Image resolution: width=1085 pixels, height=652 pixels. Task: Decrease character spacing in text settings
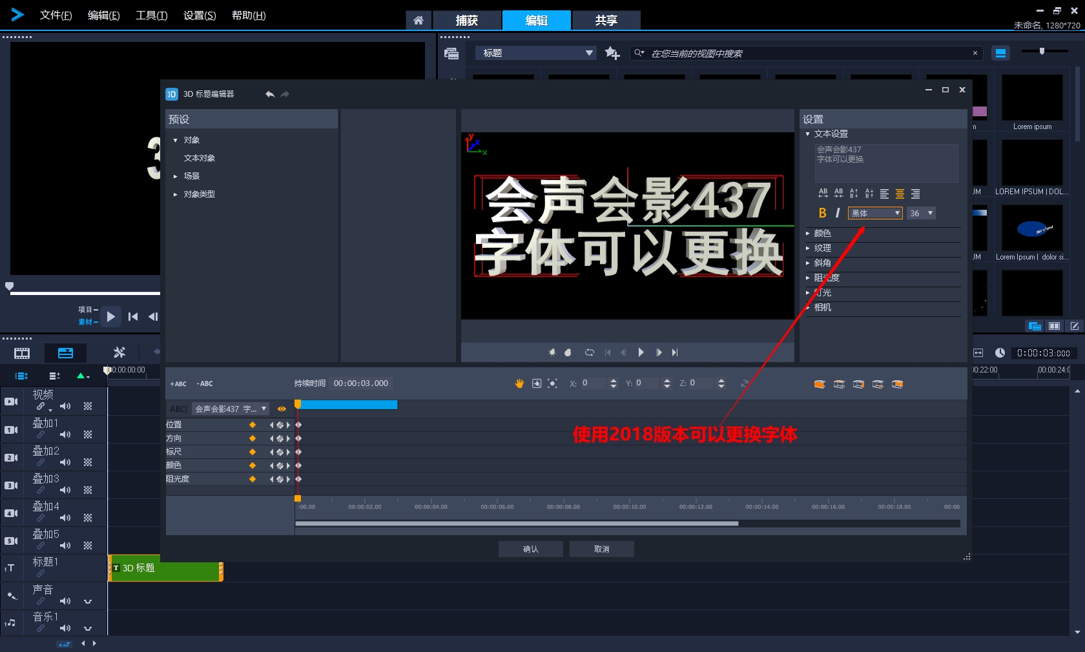[838, 193]
